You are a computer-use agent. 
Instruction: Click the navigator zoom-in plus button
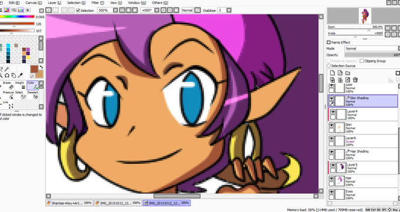click(x=394, y=28)
